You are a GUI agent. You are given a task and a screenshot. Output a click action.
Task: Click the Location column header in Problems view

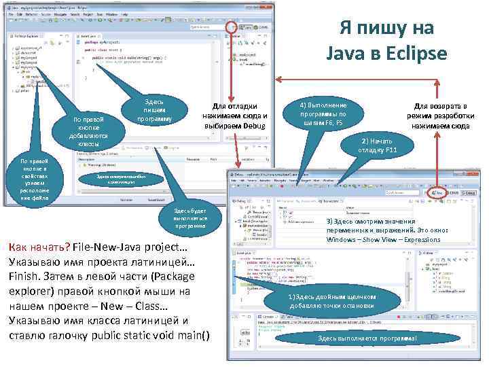tap(248, 160)
